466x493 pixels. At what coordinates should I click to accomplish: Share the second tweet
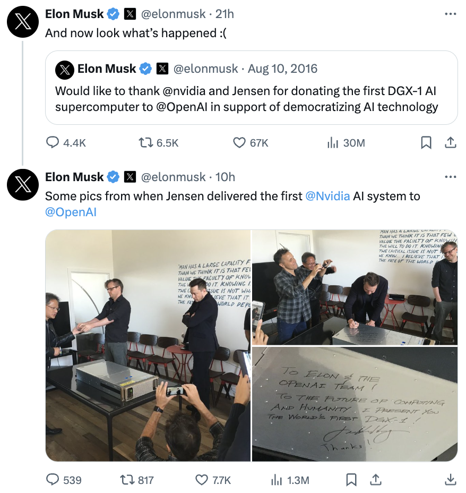[x=376, y=480]
